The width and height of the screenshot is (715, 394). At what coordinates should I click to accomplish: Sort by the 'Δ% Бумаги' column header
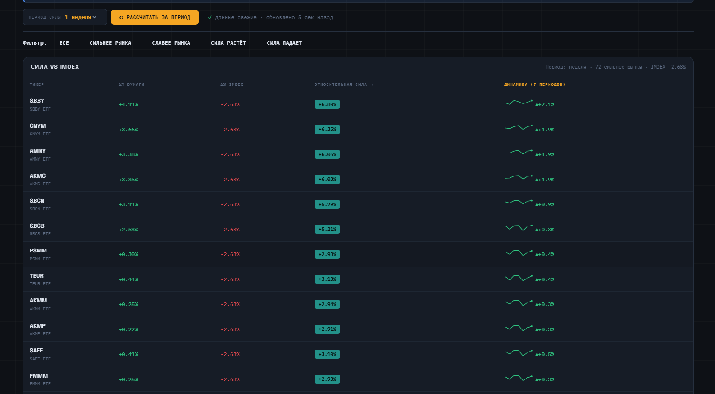131,84
